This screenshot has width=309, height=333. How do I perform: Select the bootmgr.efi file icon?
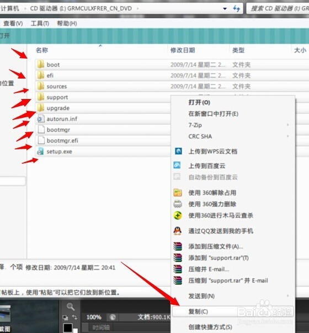(x=41, y=141)
